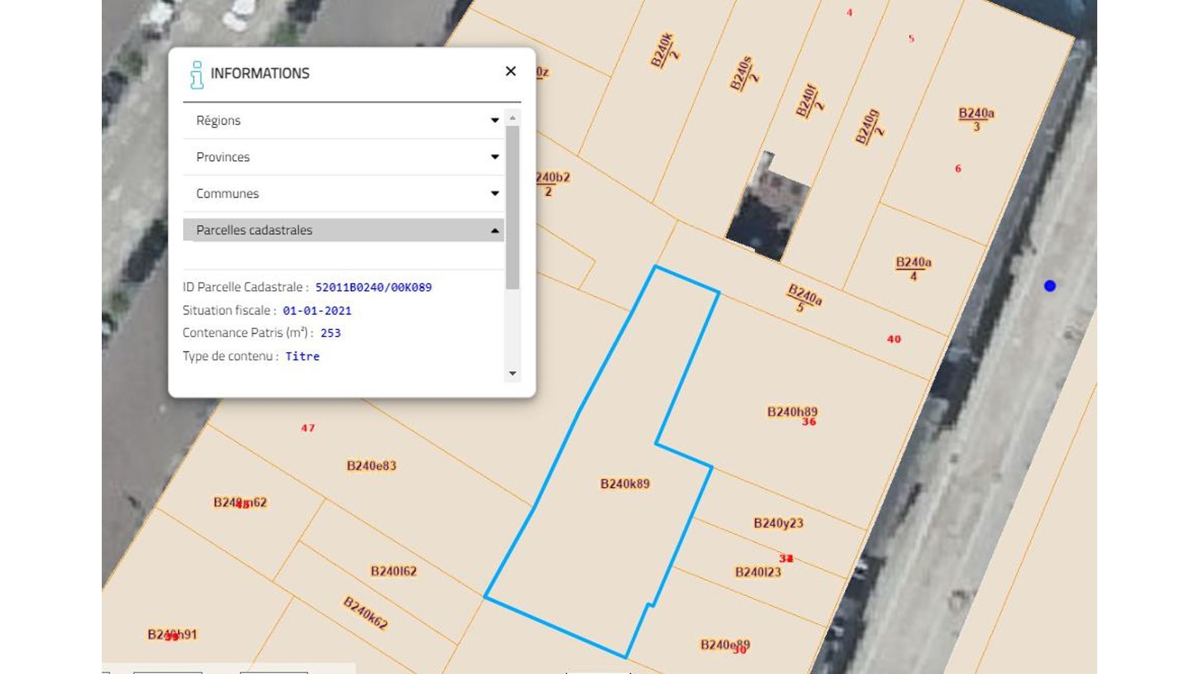Expand the Provinces section arrow

pos(495,157)
